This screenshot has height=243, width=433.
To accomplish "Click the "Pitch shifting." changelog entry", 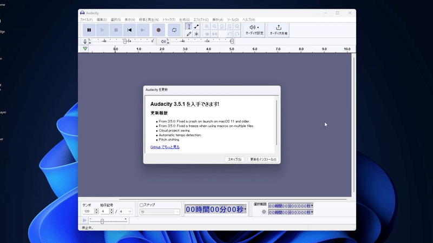I will click(x=169, y=140).
